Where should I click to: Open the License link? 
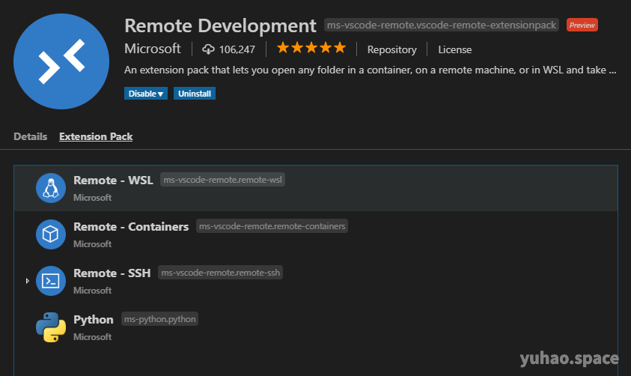(x=455, y=49)
